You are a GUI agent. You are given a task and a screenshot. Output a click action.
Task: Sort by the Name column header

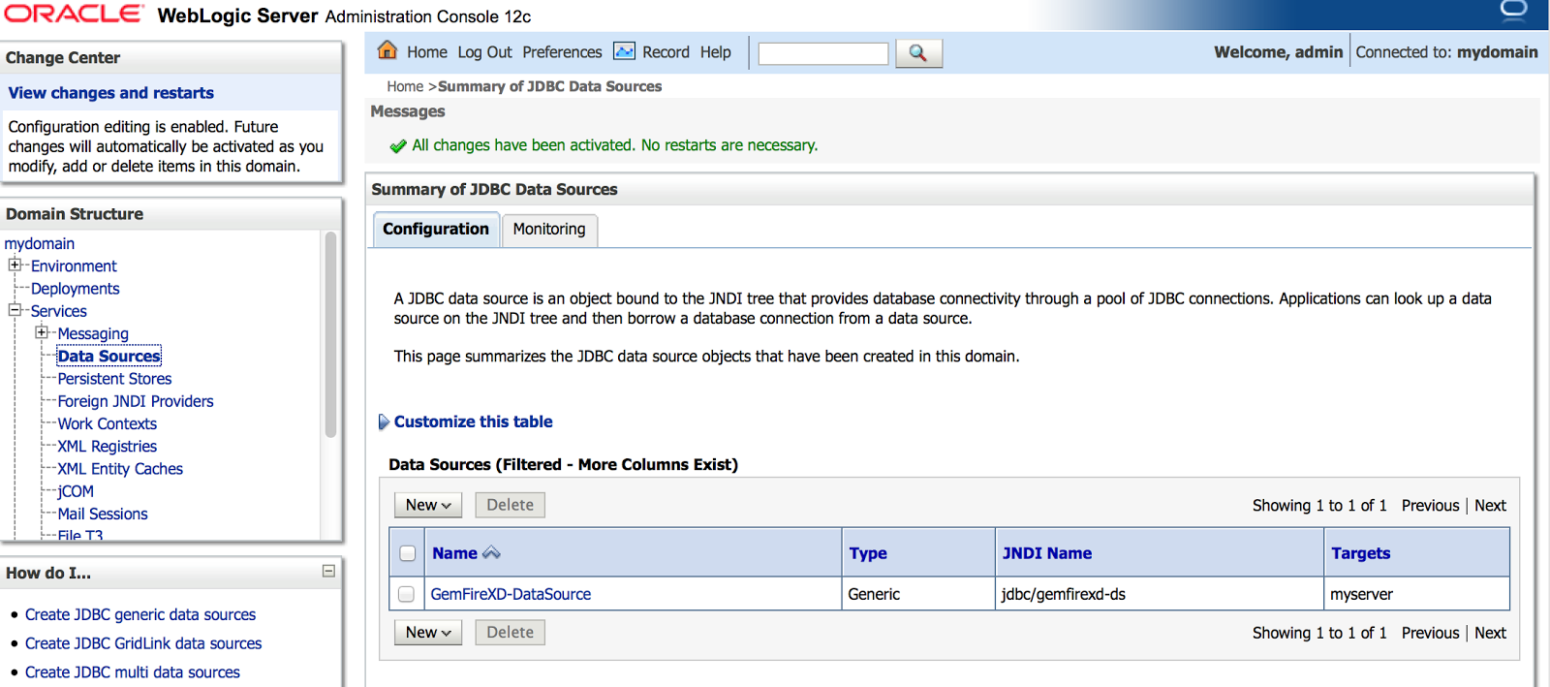pyautogui.click(x=454, y=553)
